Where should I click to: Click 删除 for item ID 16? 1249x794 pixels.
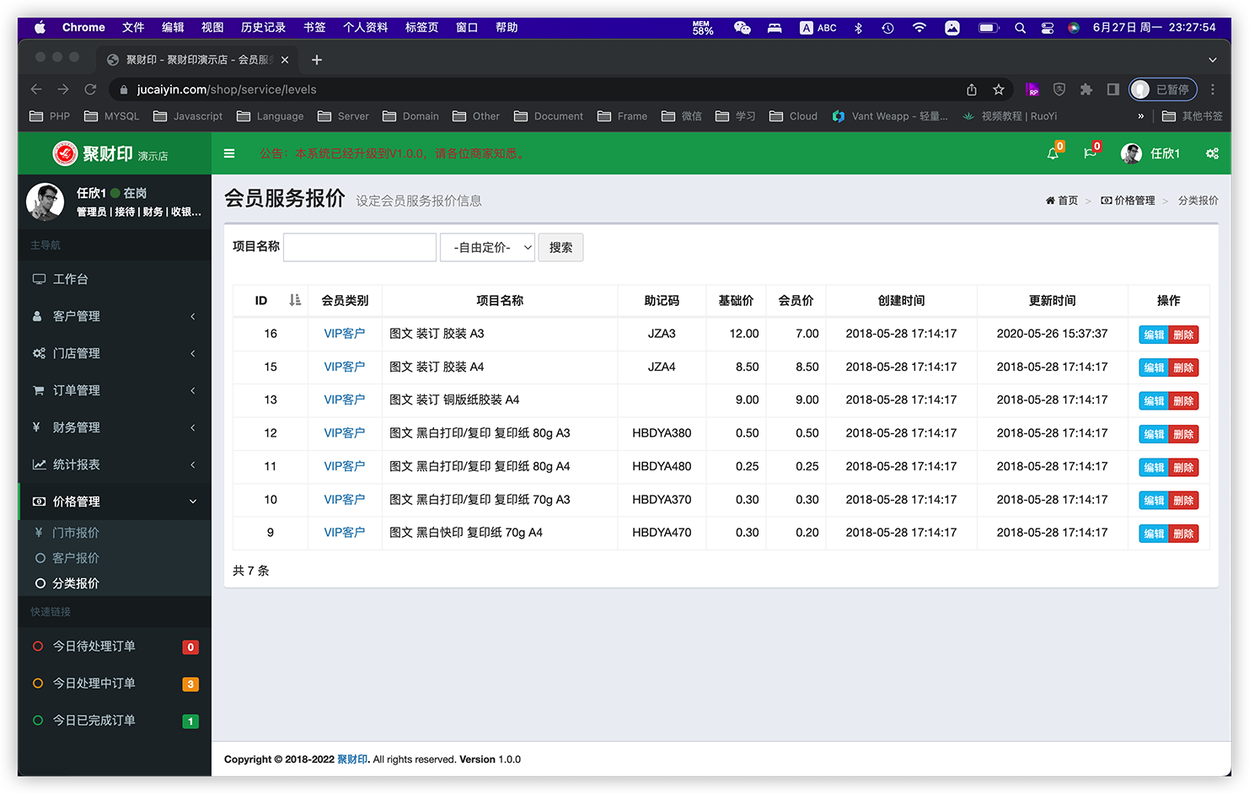click(1183, 335)
